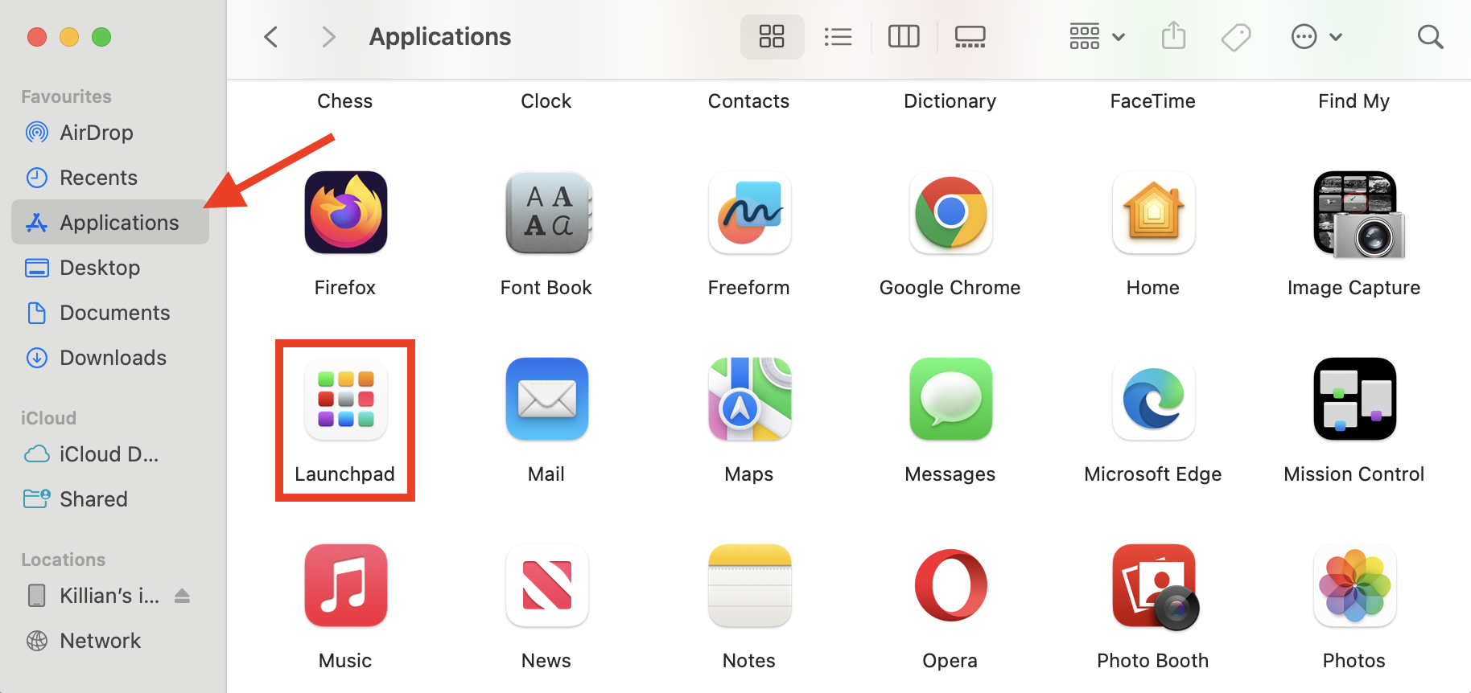Open iCloud Drive in the sidebar
The height and width of the screenshot is (693, 1471).
(110, 453)
